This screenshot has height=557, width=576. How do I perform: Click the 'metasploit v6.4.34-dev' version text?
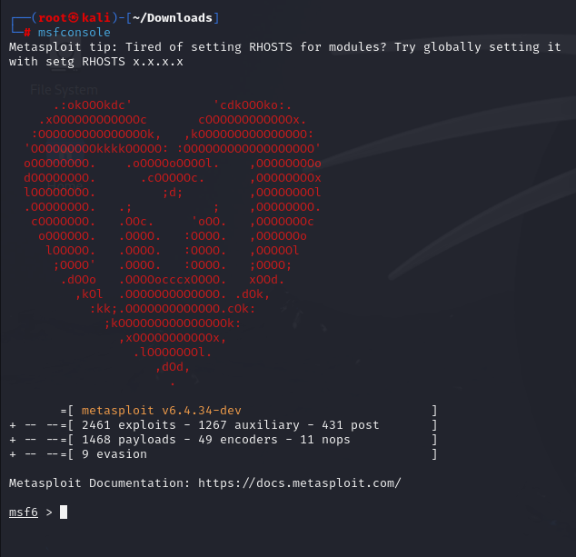(162, 410)
